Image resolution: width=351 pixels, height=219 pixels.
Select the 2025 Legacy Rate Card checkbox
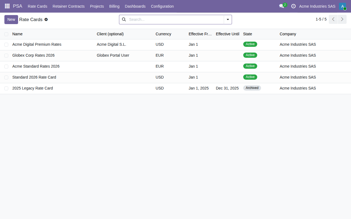coord(6,88)
